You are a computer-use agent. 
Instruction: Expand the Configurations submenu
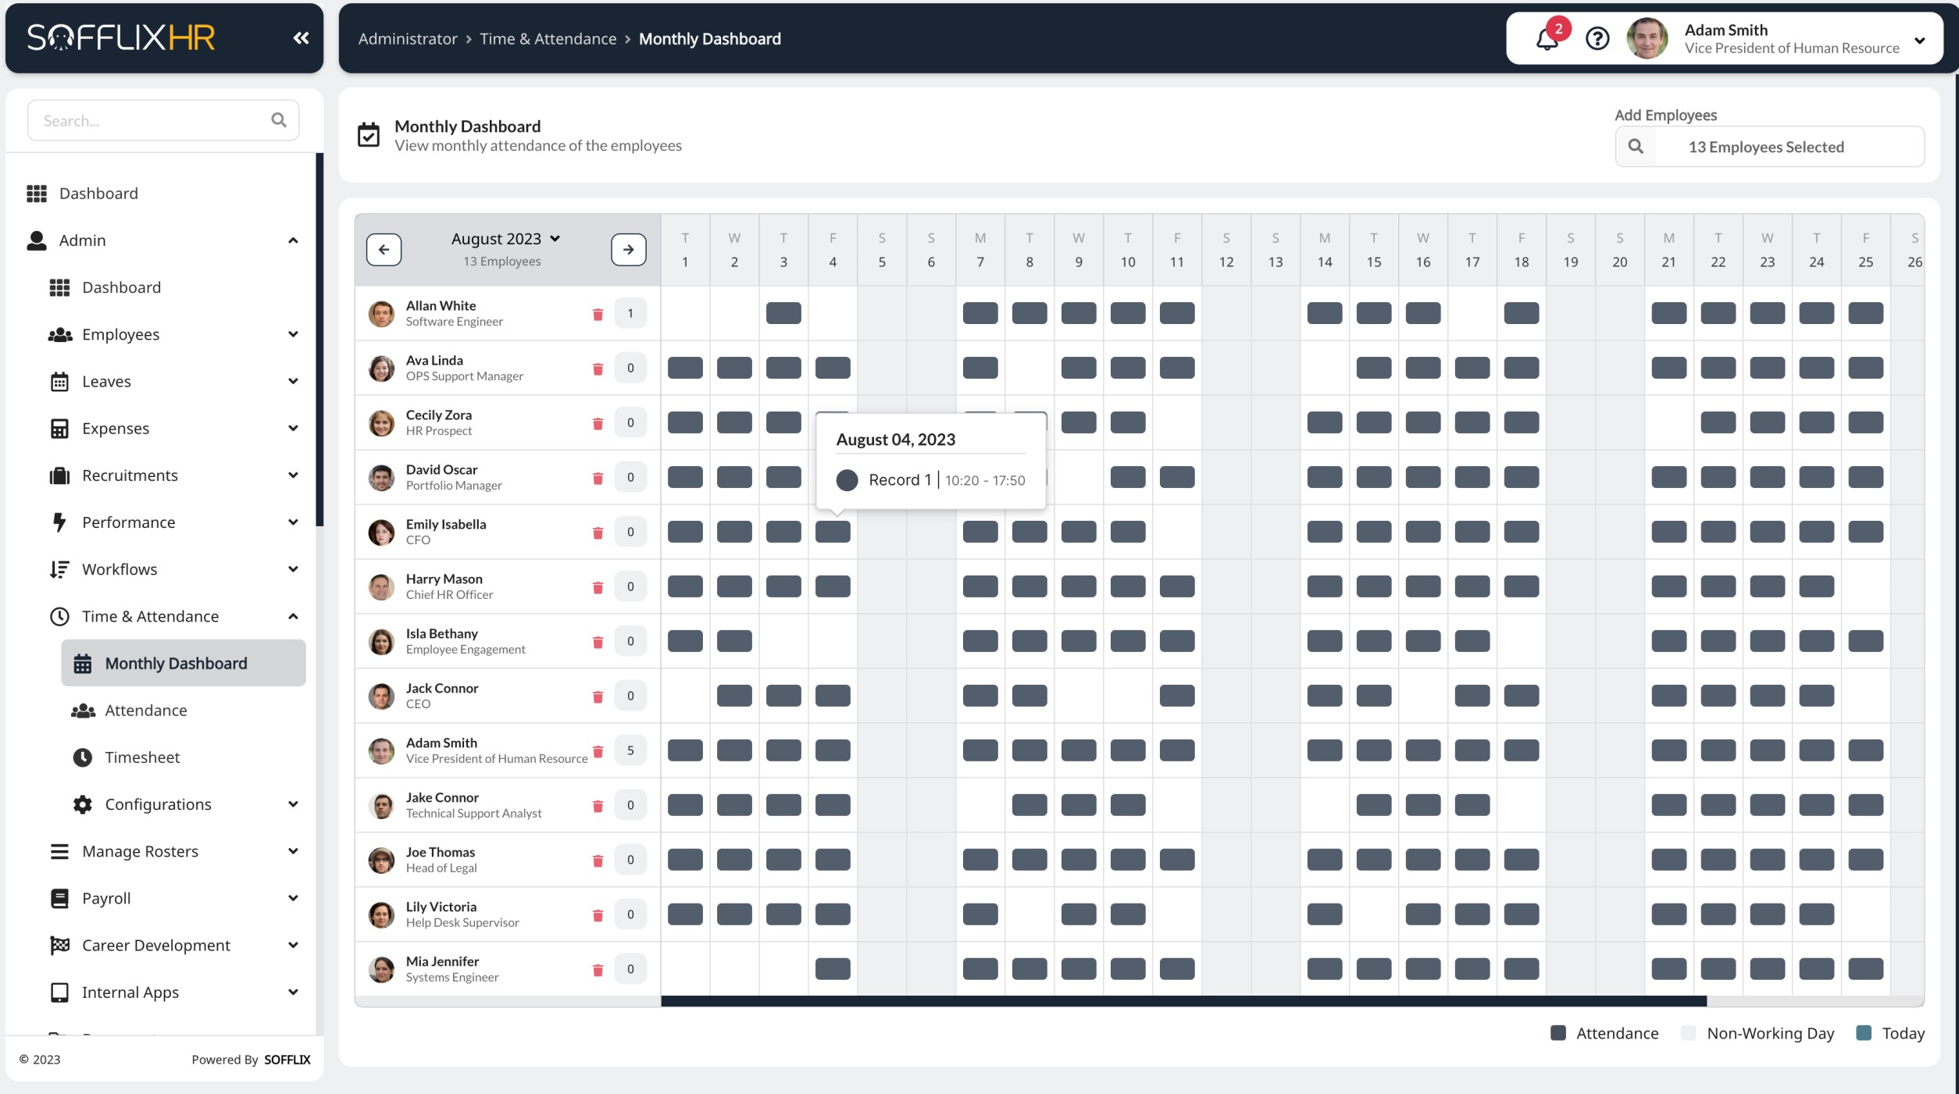(293, 804)
